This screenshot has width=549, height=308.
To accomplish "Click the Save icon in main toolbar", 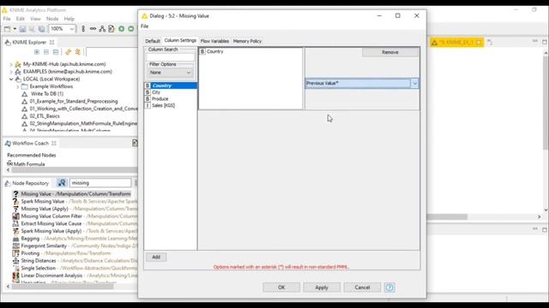I will (x=22, y=29).
